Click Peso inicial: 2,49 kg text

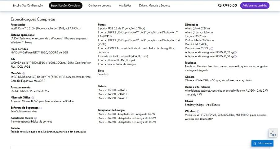196,44
